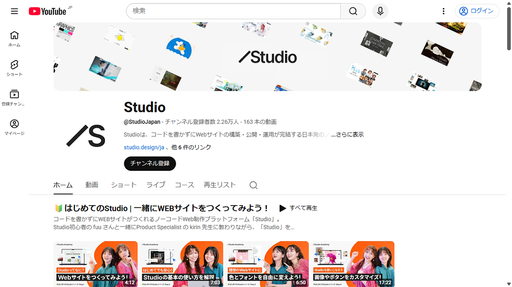
Task: Subscribe by clicking チャンネル登録
Action: tap(150, 164)
